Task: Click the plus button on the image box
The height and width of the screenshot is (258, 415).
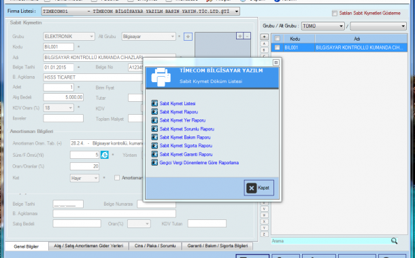Action: (x=239, y=36)
